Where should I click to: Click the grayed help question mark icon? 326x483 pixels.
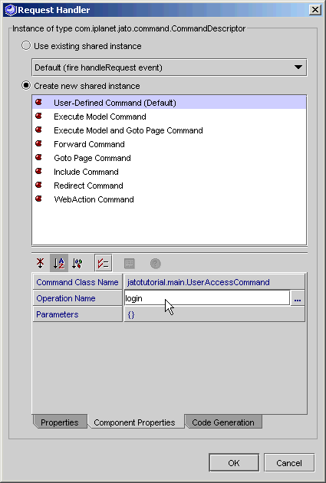point(155,264)
